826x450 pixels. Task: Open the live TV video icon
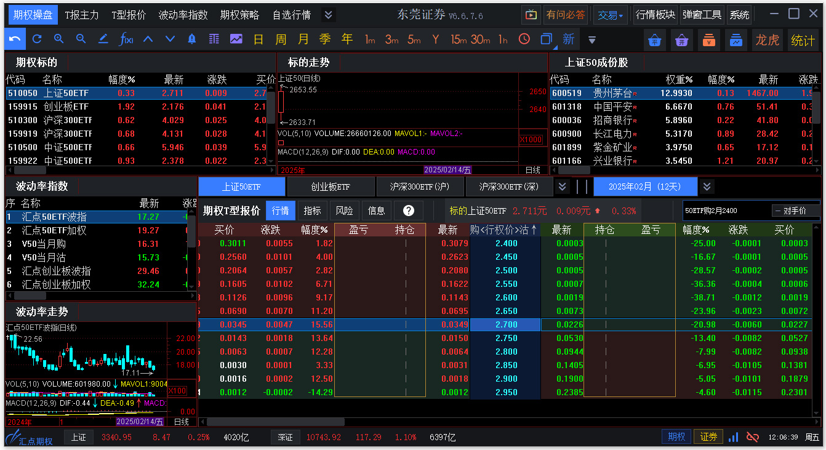tap(531, 15)
